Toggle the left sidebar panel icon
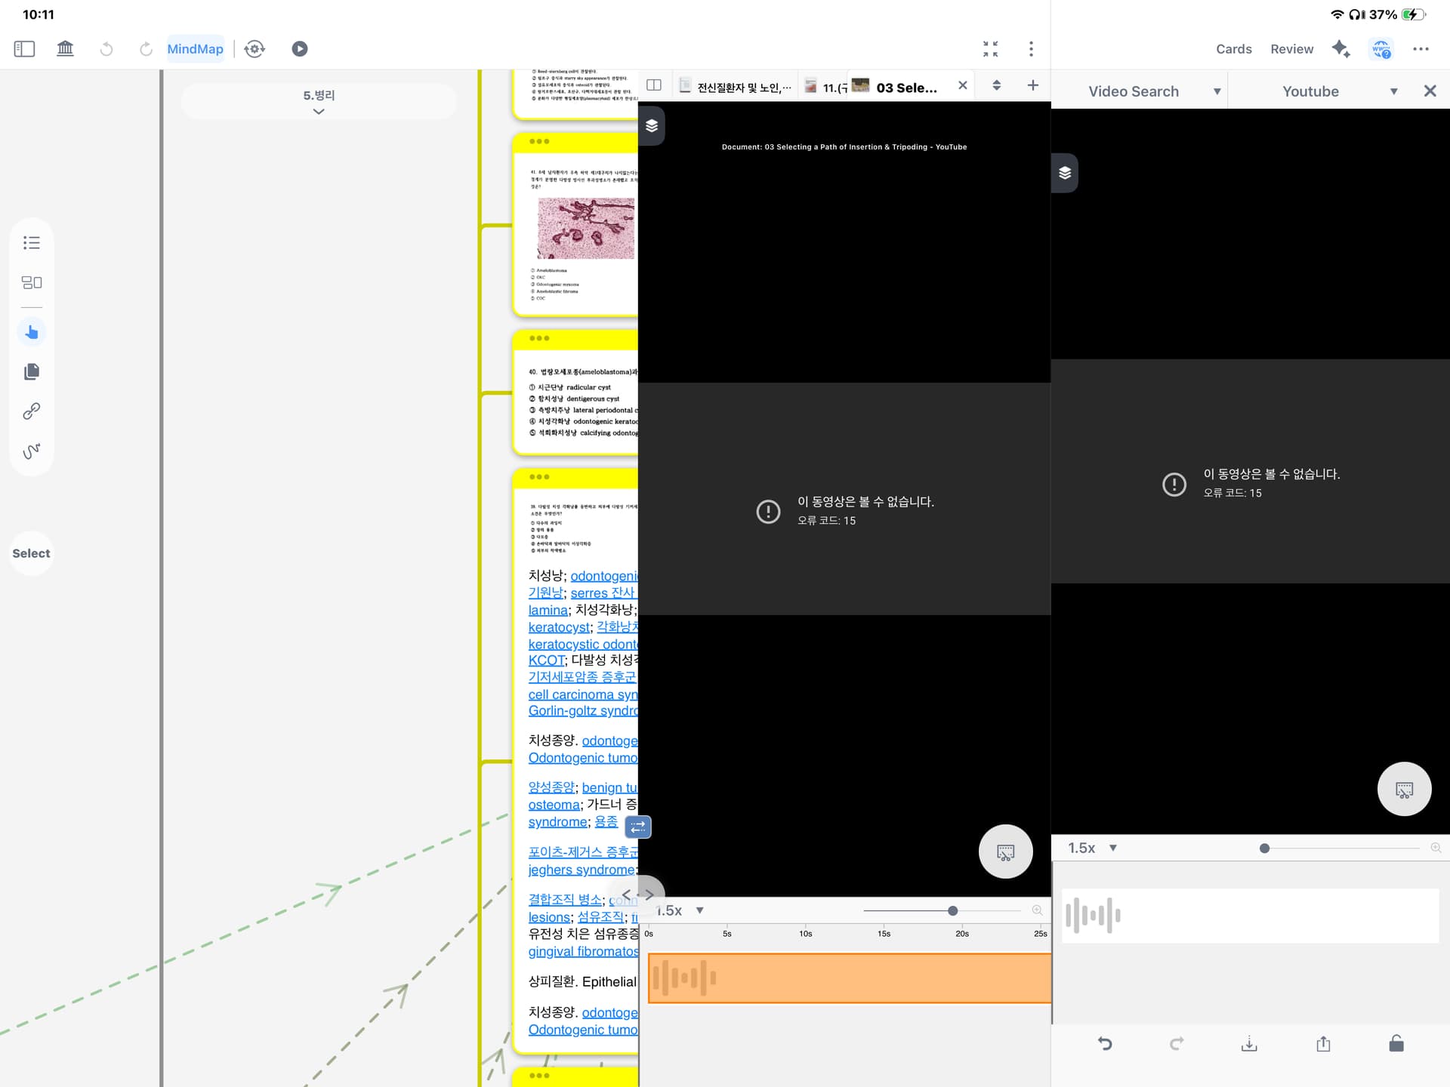The image size is (1450, 1087). point(24,49)
